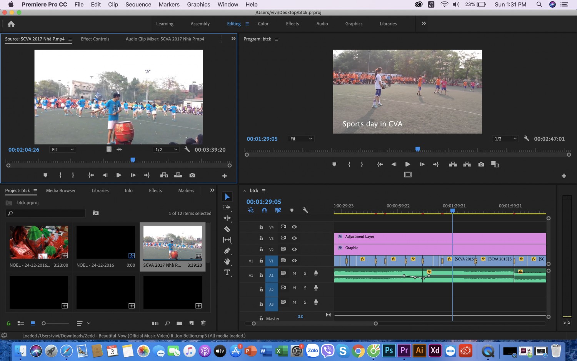Select the NOEL - 24-12-2016 3:23:00 thumbnail
The image size is (577, 361).
pos(39,242)
